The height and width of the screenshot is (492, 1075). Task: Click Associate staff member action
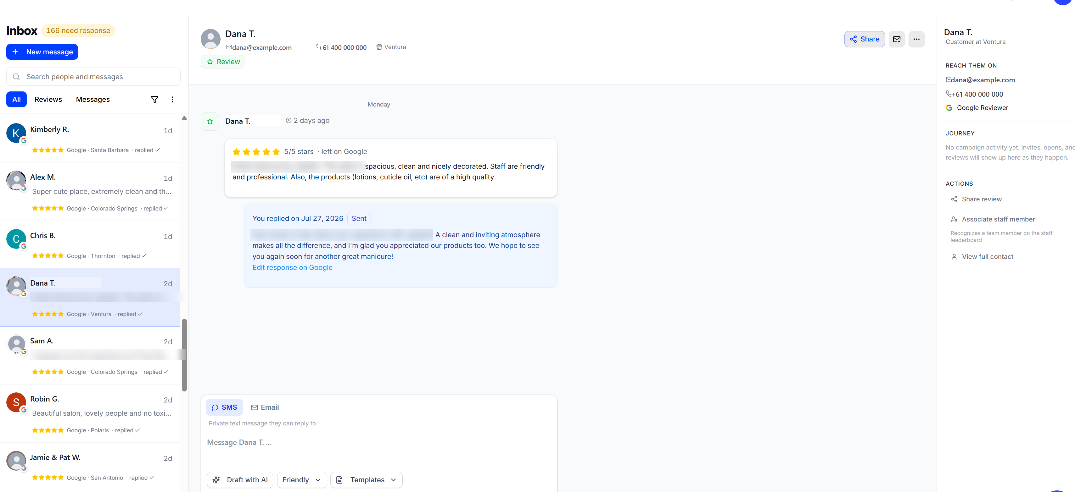[x=993, y=219]
